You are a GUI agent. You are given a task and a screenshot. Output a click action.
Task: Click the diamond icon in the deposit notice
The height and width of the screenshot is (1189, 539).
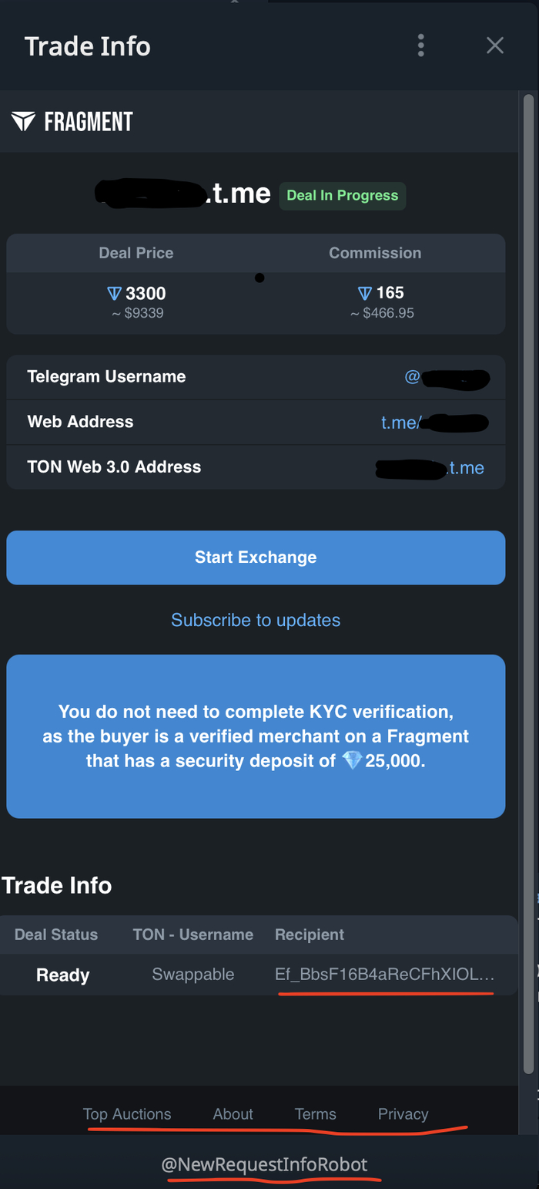tap(353, 761)
